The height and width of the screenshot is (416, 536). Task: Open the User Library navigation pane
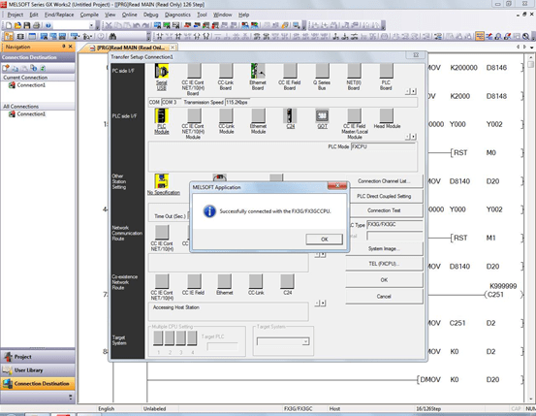click(x=38, y=370)
